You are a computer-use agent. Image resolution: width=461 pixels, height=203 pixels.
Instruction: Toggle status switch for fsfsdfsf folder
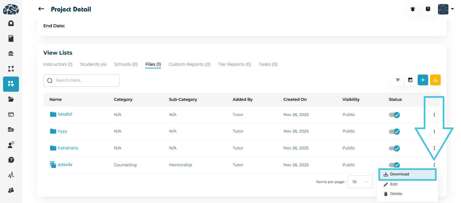394,115
